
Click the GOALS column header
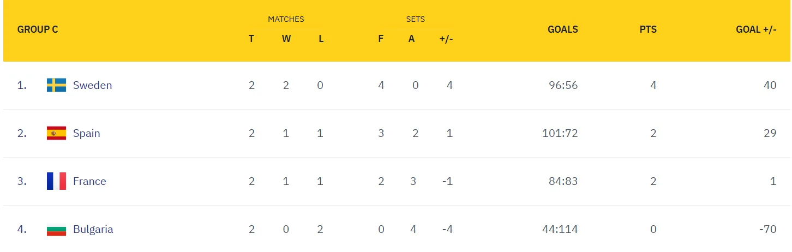tap(562, 29)
